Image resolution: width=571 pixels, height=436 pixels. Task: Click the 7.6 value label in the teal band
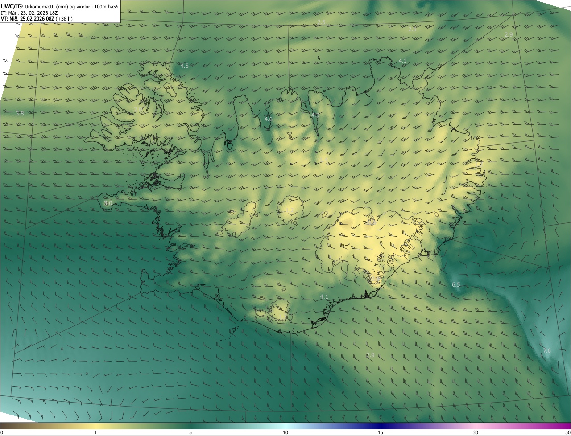tap(547, 351)
